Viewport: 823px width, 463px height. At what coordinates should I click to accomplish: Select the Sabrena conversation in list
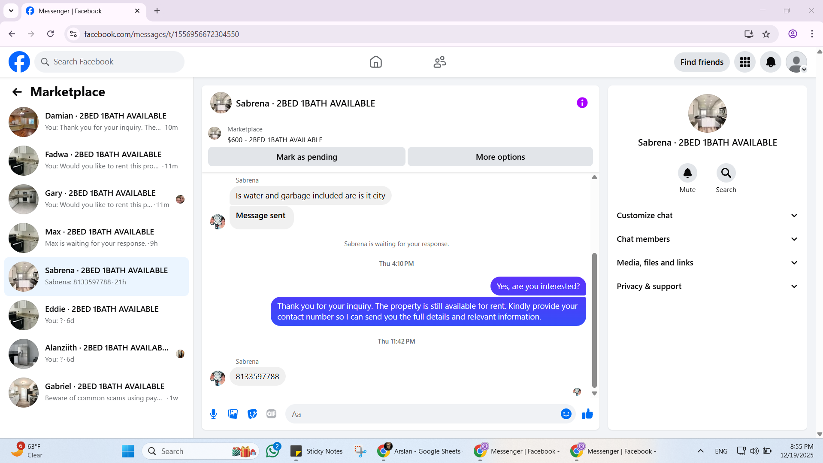[97, 277]
